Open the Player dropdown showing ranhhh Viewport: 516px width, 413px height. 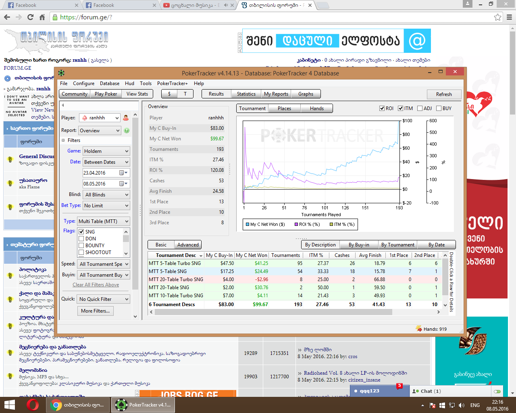100,118
